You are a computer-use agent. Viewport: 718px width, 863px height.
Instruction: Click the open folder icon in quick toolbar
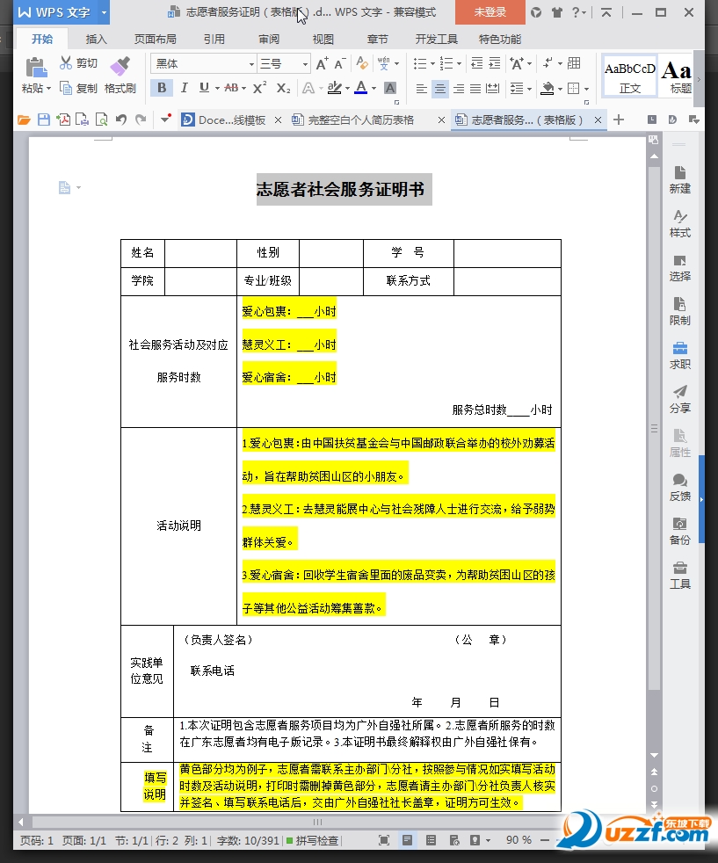point(24,120)
